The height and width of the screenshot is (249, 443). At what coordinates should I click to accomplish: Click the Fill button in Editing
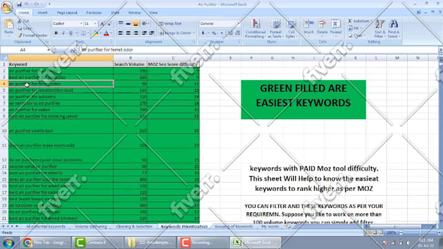pos(354,28)
